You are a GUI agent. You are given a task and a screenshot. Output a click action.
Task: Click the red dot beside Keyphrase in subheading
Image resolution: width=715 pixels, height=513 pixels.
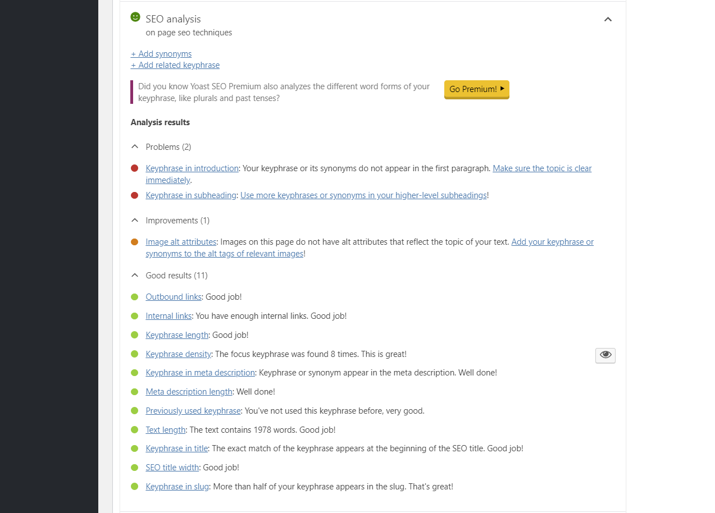point(135,195)
